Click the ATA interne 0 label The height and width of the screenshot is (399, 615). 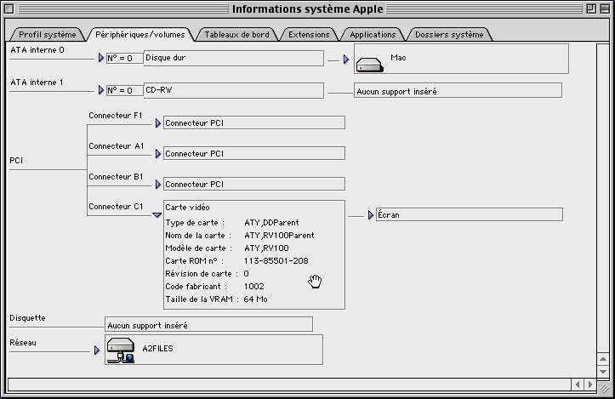point(37,50)
